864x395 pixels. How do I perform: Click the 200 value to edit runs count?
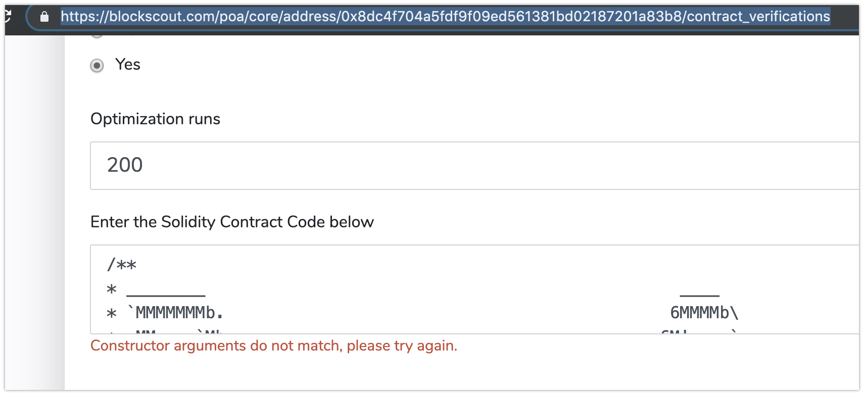point(124,165)
